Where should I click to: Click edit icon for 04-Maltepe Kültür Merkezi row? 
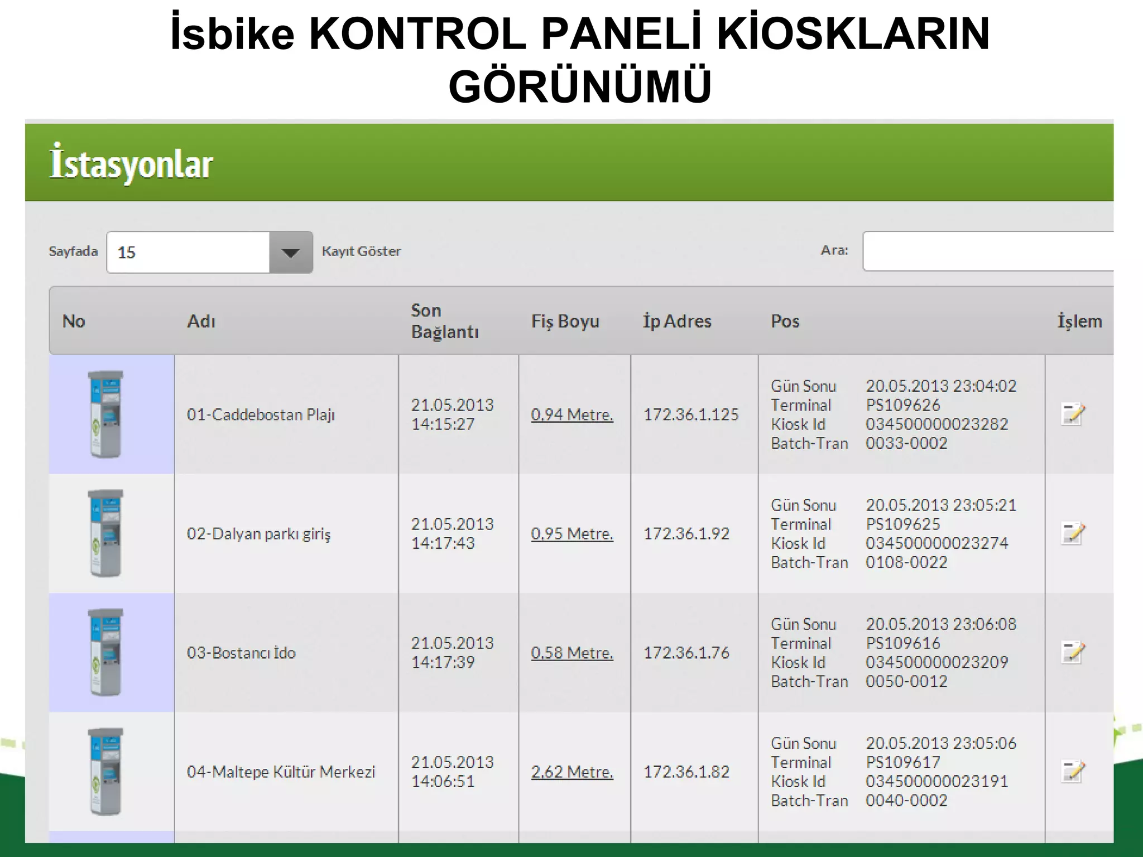pyautogui.click(x=1072, y=772)
